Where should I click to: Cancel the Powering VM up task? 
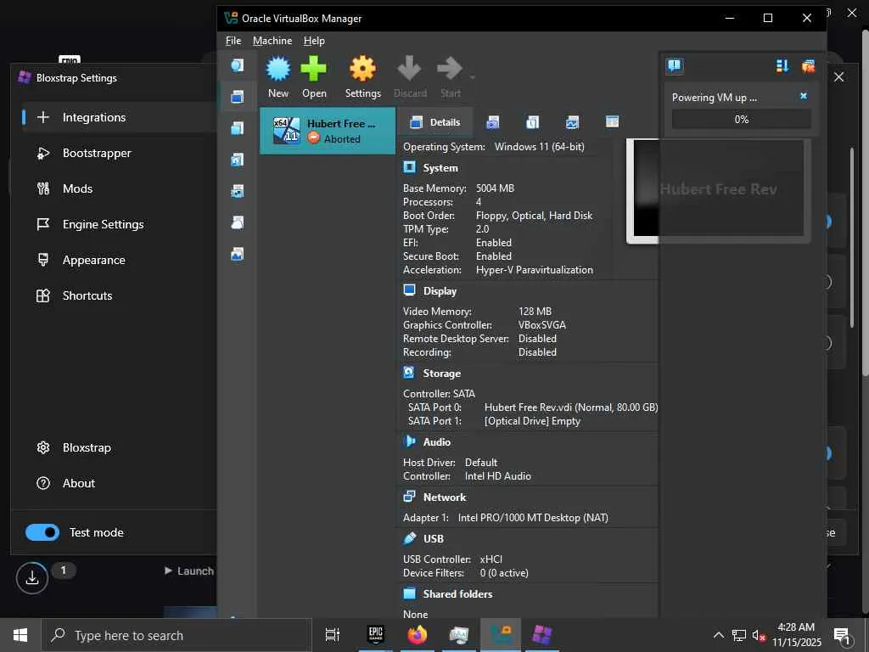click(803, 97)
